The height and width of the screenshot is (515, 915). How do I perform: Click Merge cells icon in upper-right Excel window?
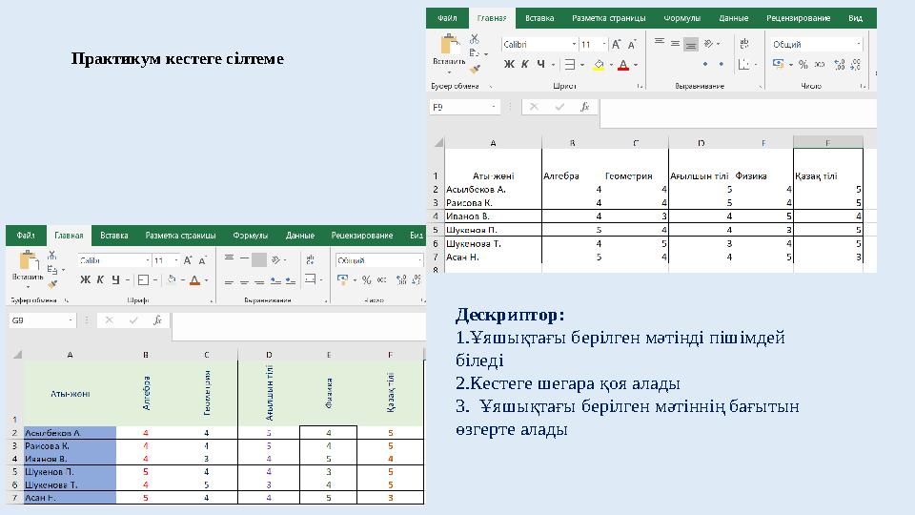pos(744,64)
